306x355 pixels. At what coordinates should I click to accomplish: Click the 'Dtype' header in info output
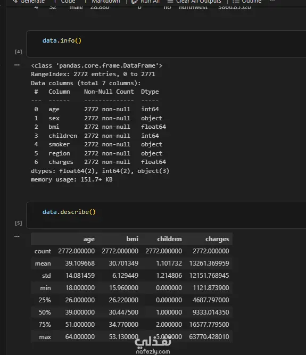click(150, 92)
